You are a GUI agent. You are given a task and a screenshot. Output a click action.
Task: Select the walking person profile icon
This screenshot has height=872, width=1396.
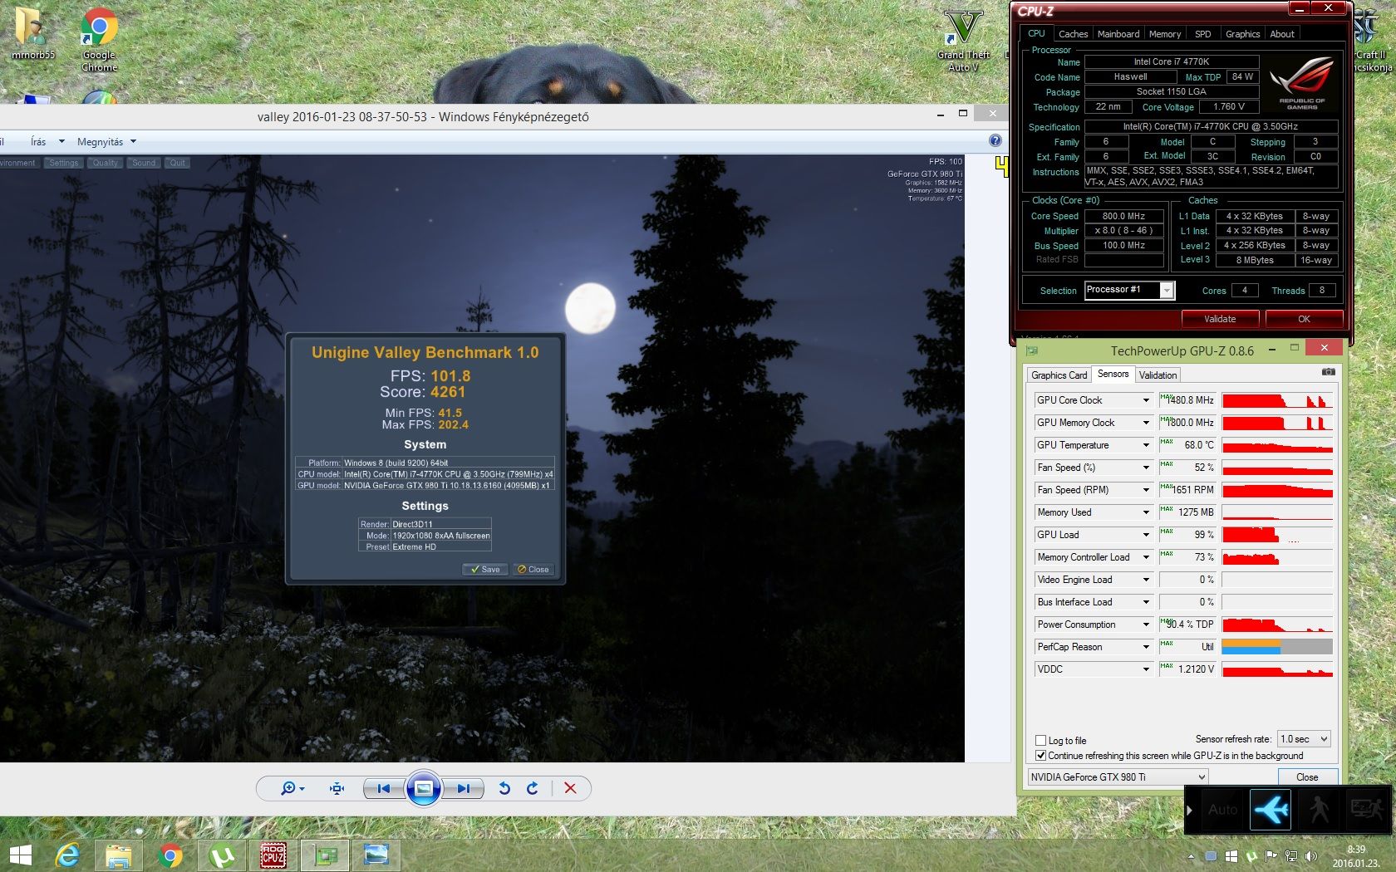[x=1319, y=809]
